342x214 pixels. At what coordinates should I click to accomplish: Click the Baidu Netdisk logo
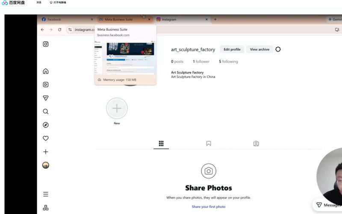pos(13,3)
